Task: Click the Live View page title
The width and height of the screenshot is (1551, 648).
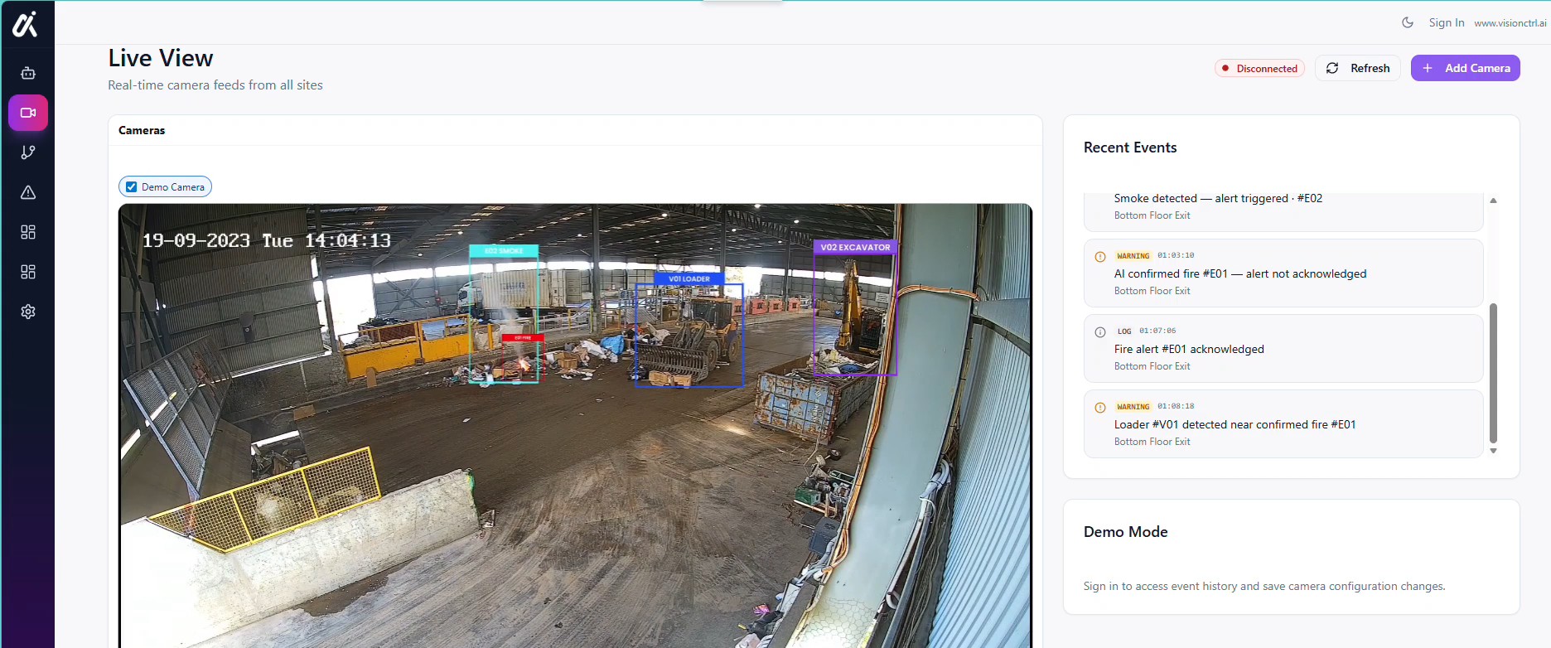Action: [x=161, y=58]
